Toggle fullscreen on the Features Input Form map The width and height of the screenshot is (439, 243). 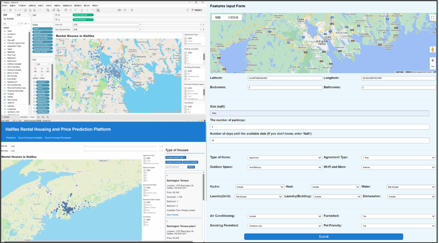tap(432, 17)
